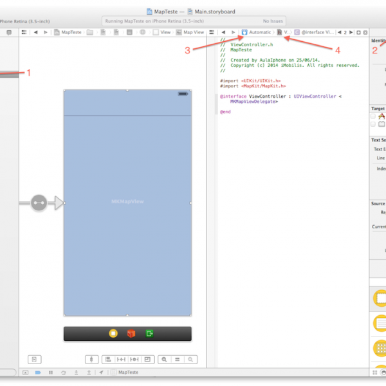Reset canvas to actual size

(178, 360)
